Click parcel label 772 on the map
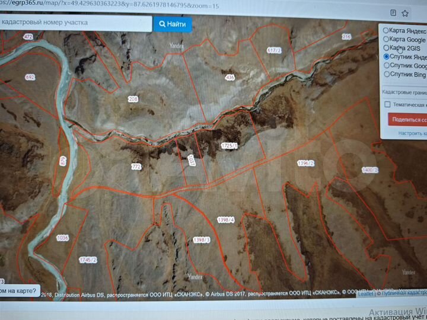Screen dimensions: 427x320 [136, 168]
